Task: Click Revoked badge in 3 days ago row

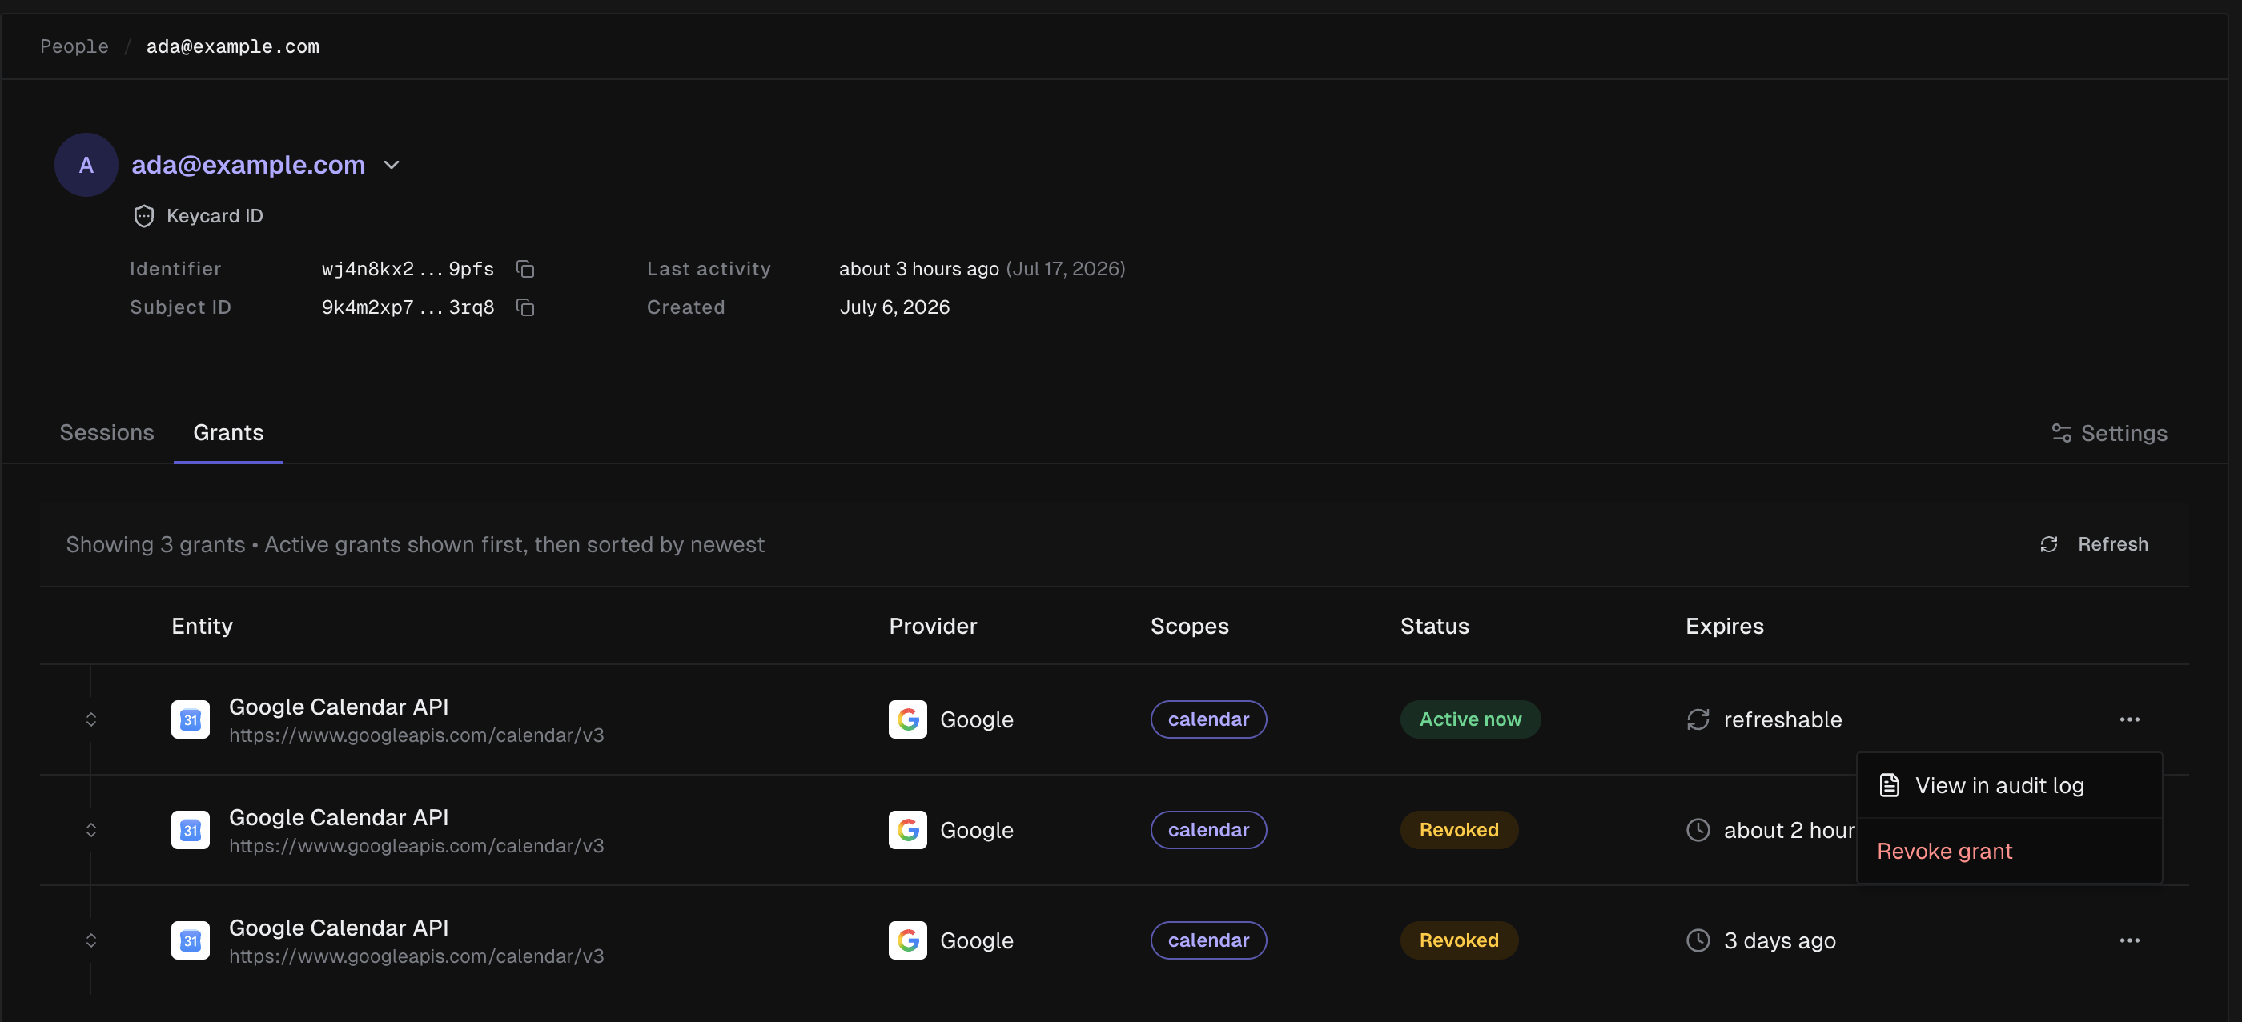Action: click(x=1459, y=940)
